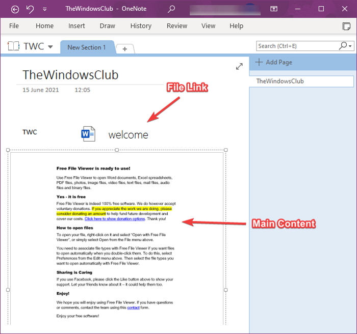Click the yellow highlighted donation text
The width and height of the screenshot is (357, 334).
(132, 209)
